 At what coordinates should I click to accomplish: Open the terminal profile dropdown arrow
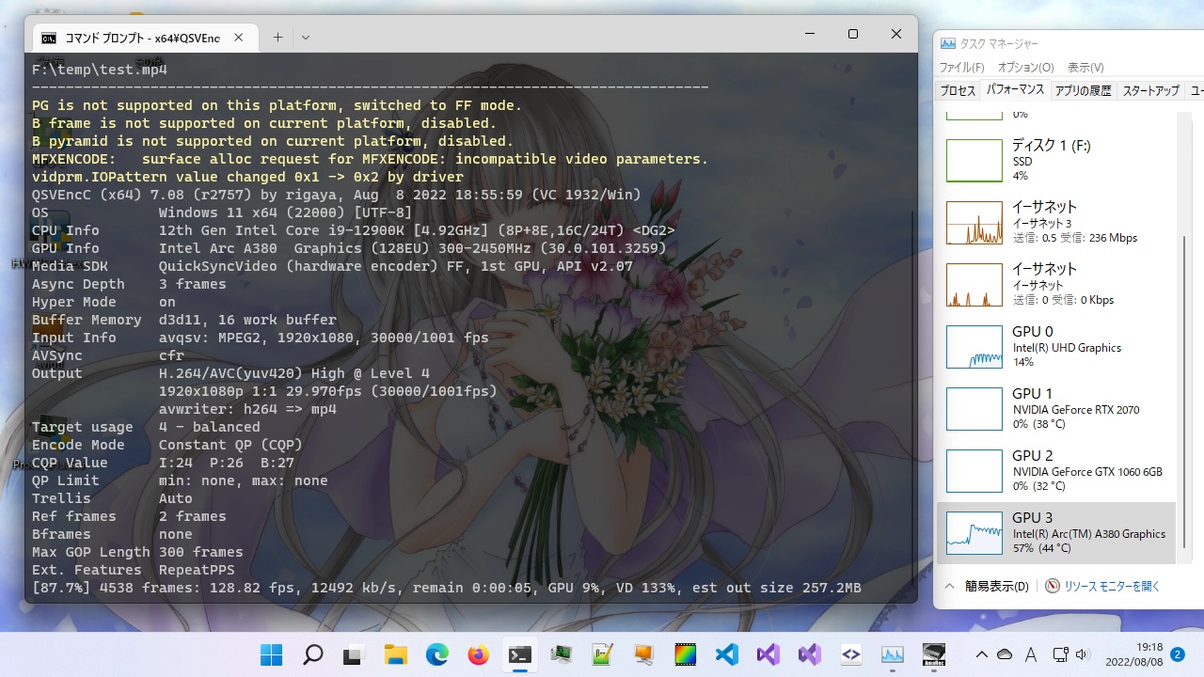pyautogui.click(x=306, y=38)
